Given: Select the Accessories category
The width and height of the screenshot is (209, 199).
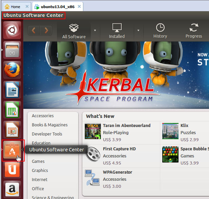Looking at the screenshot, I should pos(43,116).
